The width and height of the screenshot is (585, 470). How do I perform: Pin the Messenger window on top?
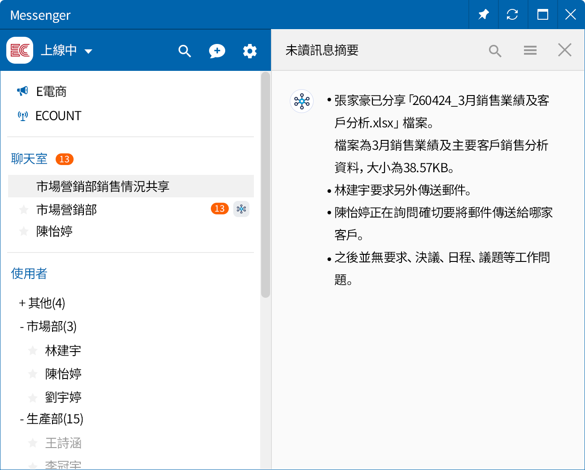[x=483, y=15]
